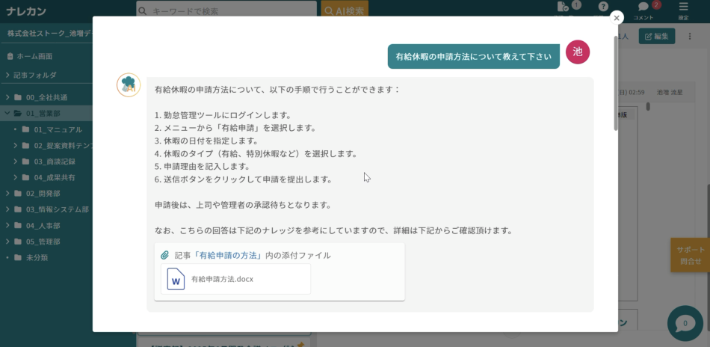The image size is (710, 347).
Task: Collapse the 01_営業部 folder
Action: click(7, 114)
